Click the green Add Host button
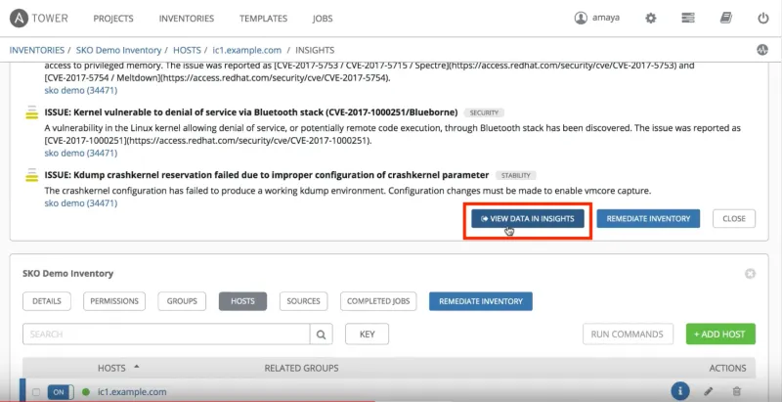Viewport: 782px width, 402px height. (719, 335)
